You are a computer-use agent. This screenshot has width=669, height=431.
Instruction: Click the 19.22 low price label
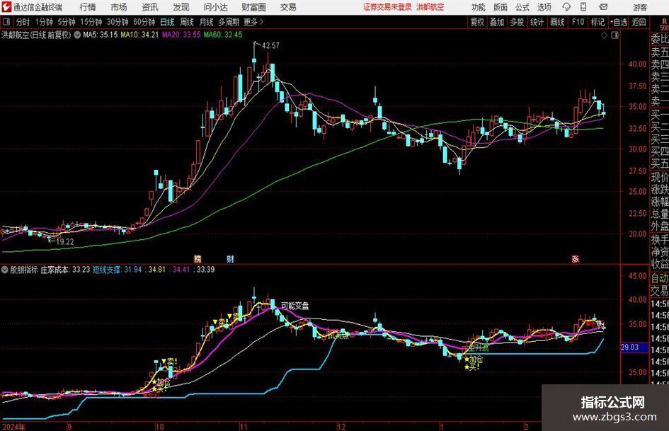(x=65, y=241)
